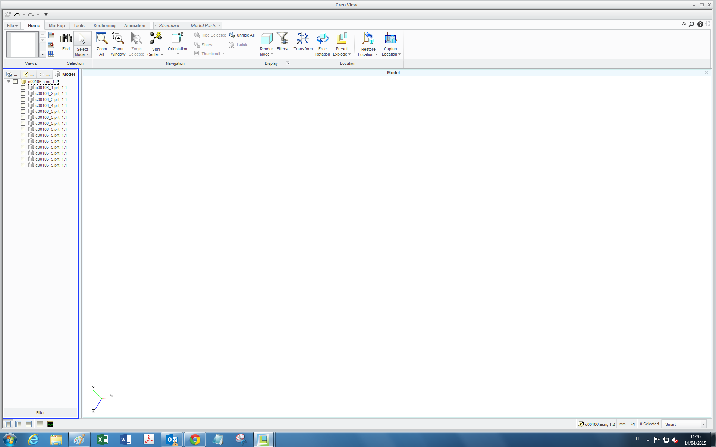Viewport: 716px width, 447px height.
Task: Apply Preset Explode
Action: 342,44
